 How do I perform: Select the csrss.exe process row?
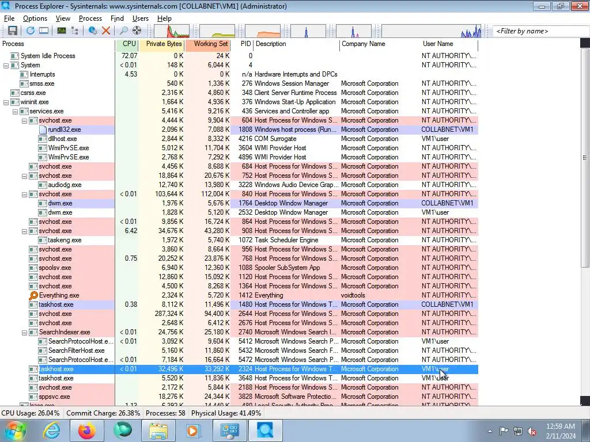[x=239, y=93]
